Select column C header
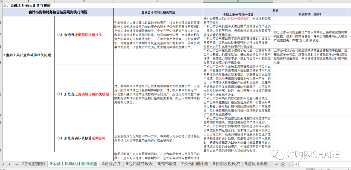 tap(158, 1)
